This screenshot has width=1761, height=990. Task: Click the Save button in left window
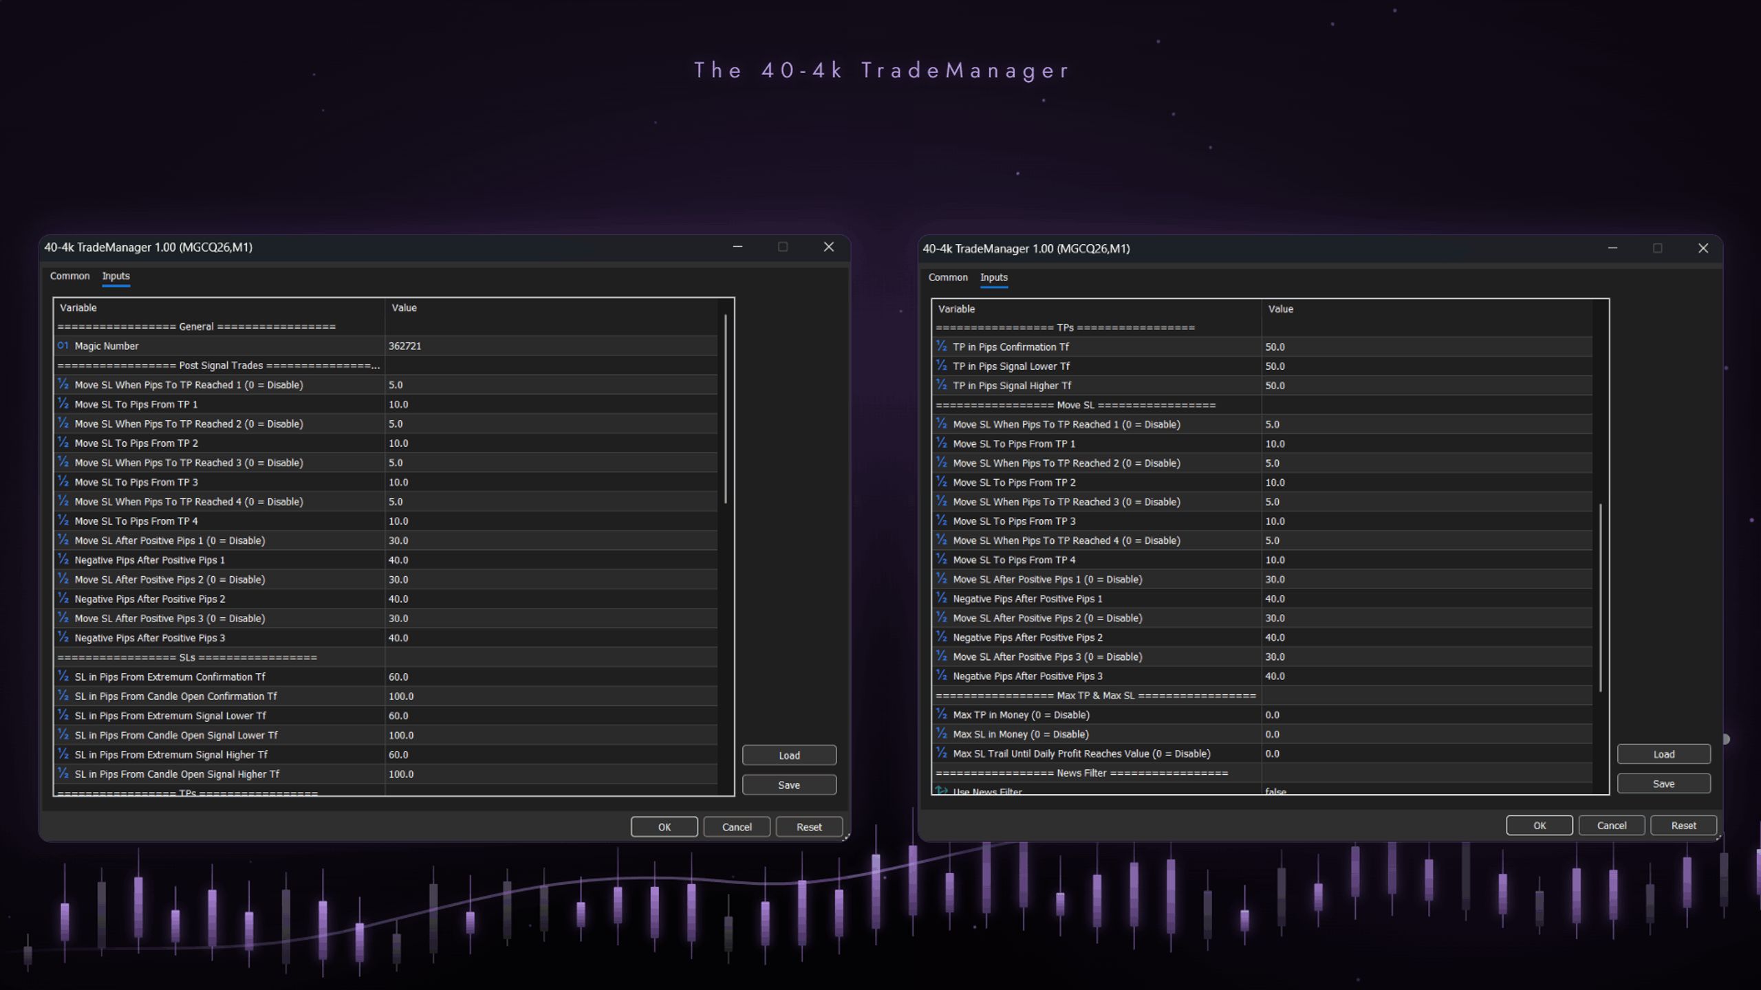tap(789, 785)
